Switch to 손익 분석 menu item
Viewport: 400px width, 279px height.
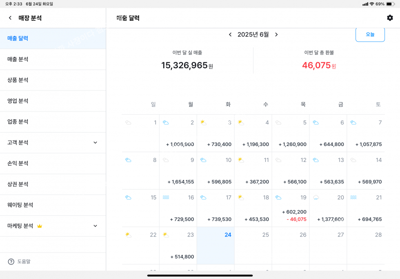[18, 163]
